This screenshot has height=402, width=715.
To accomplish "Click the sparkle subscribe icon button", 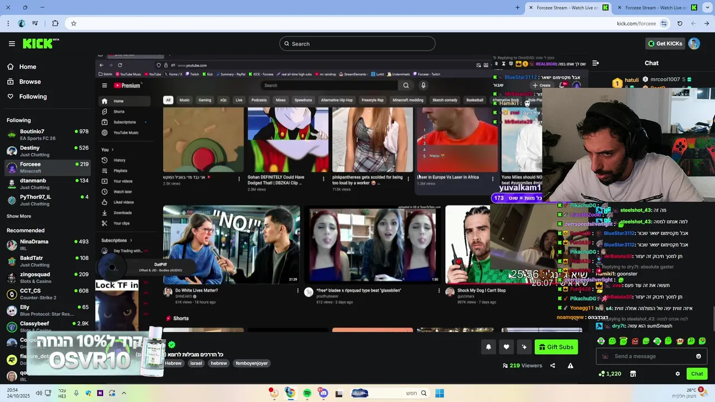I will pyautogui.click(x=524, y=347).
